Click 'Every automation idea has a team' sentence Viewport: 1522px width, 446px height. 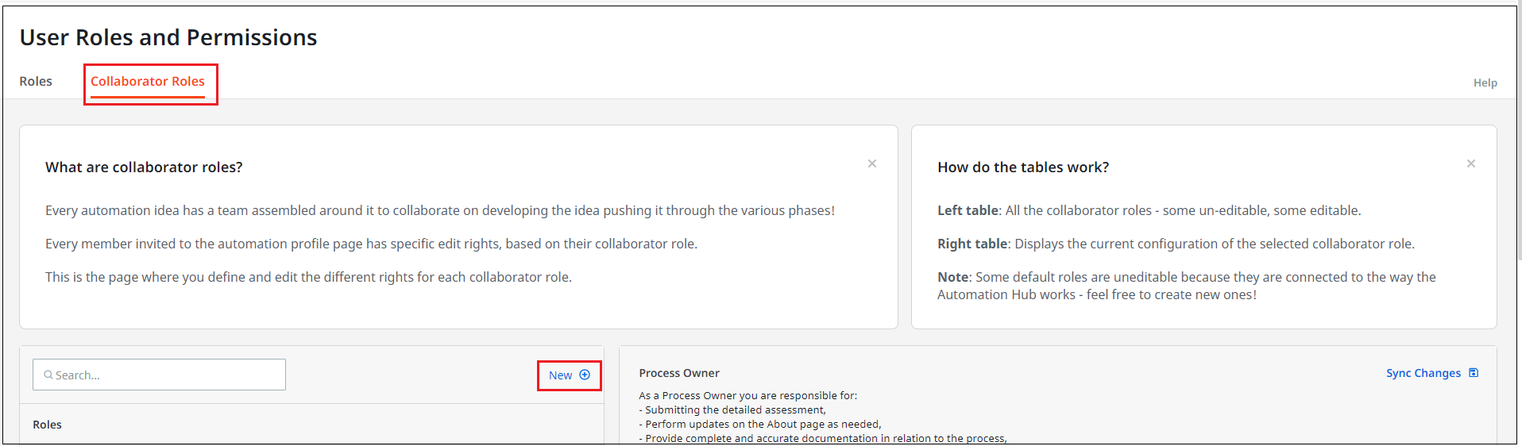click(x=440, y=210)
